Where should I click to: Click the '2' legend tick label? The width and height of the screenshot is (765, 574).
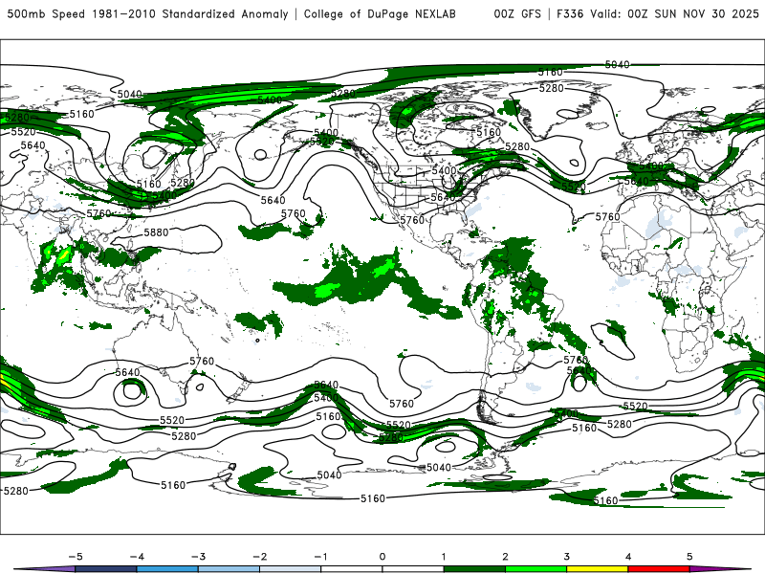[x=506, y=557]
